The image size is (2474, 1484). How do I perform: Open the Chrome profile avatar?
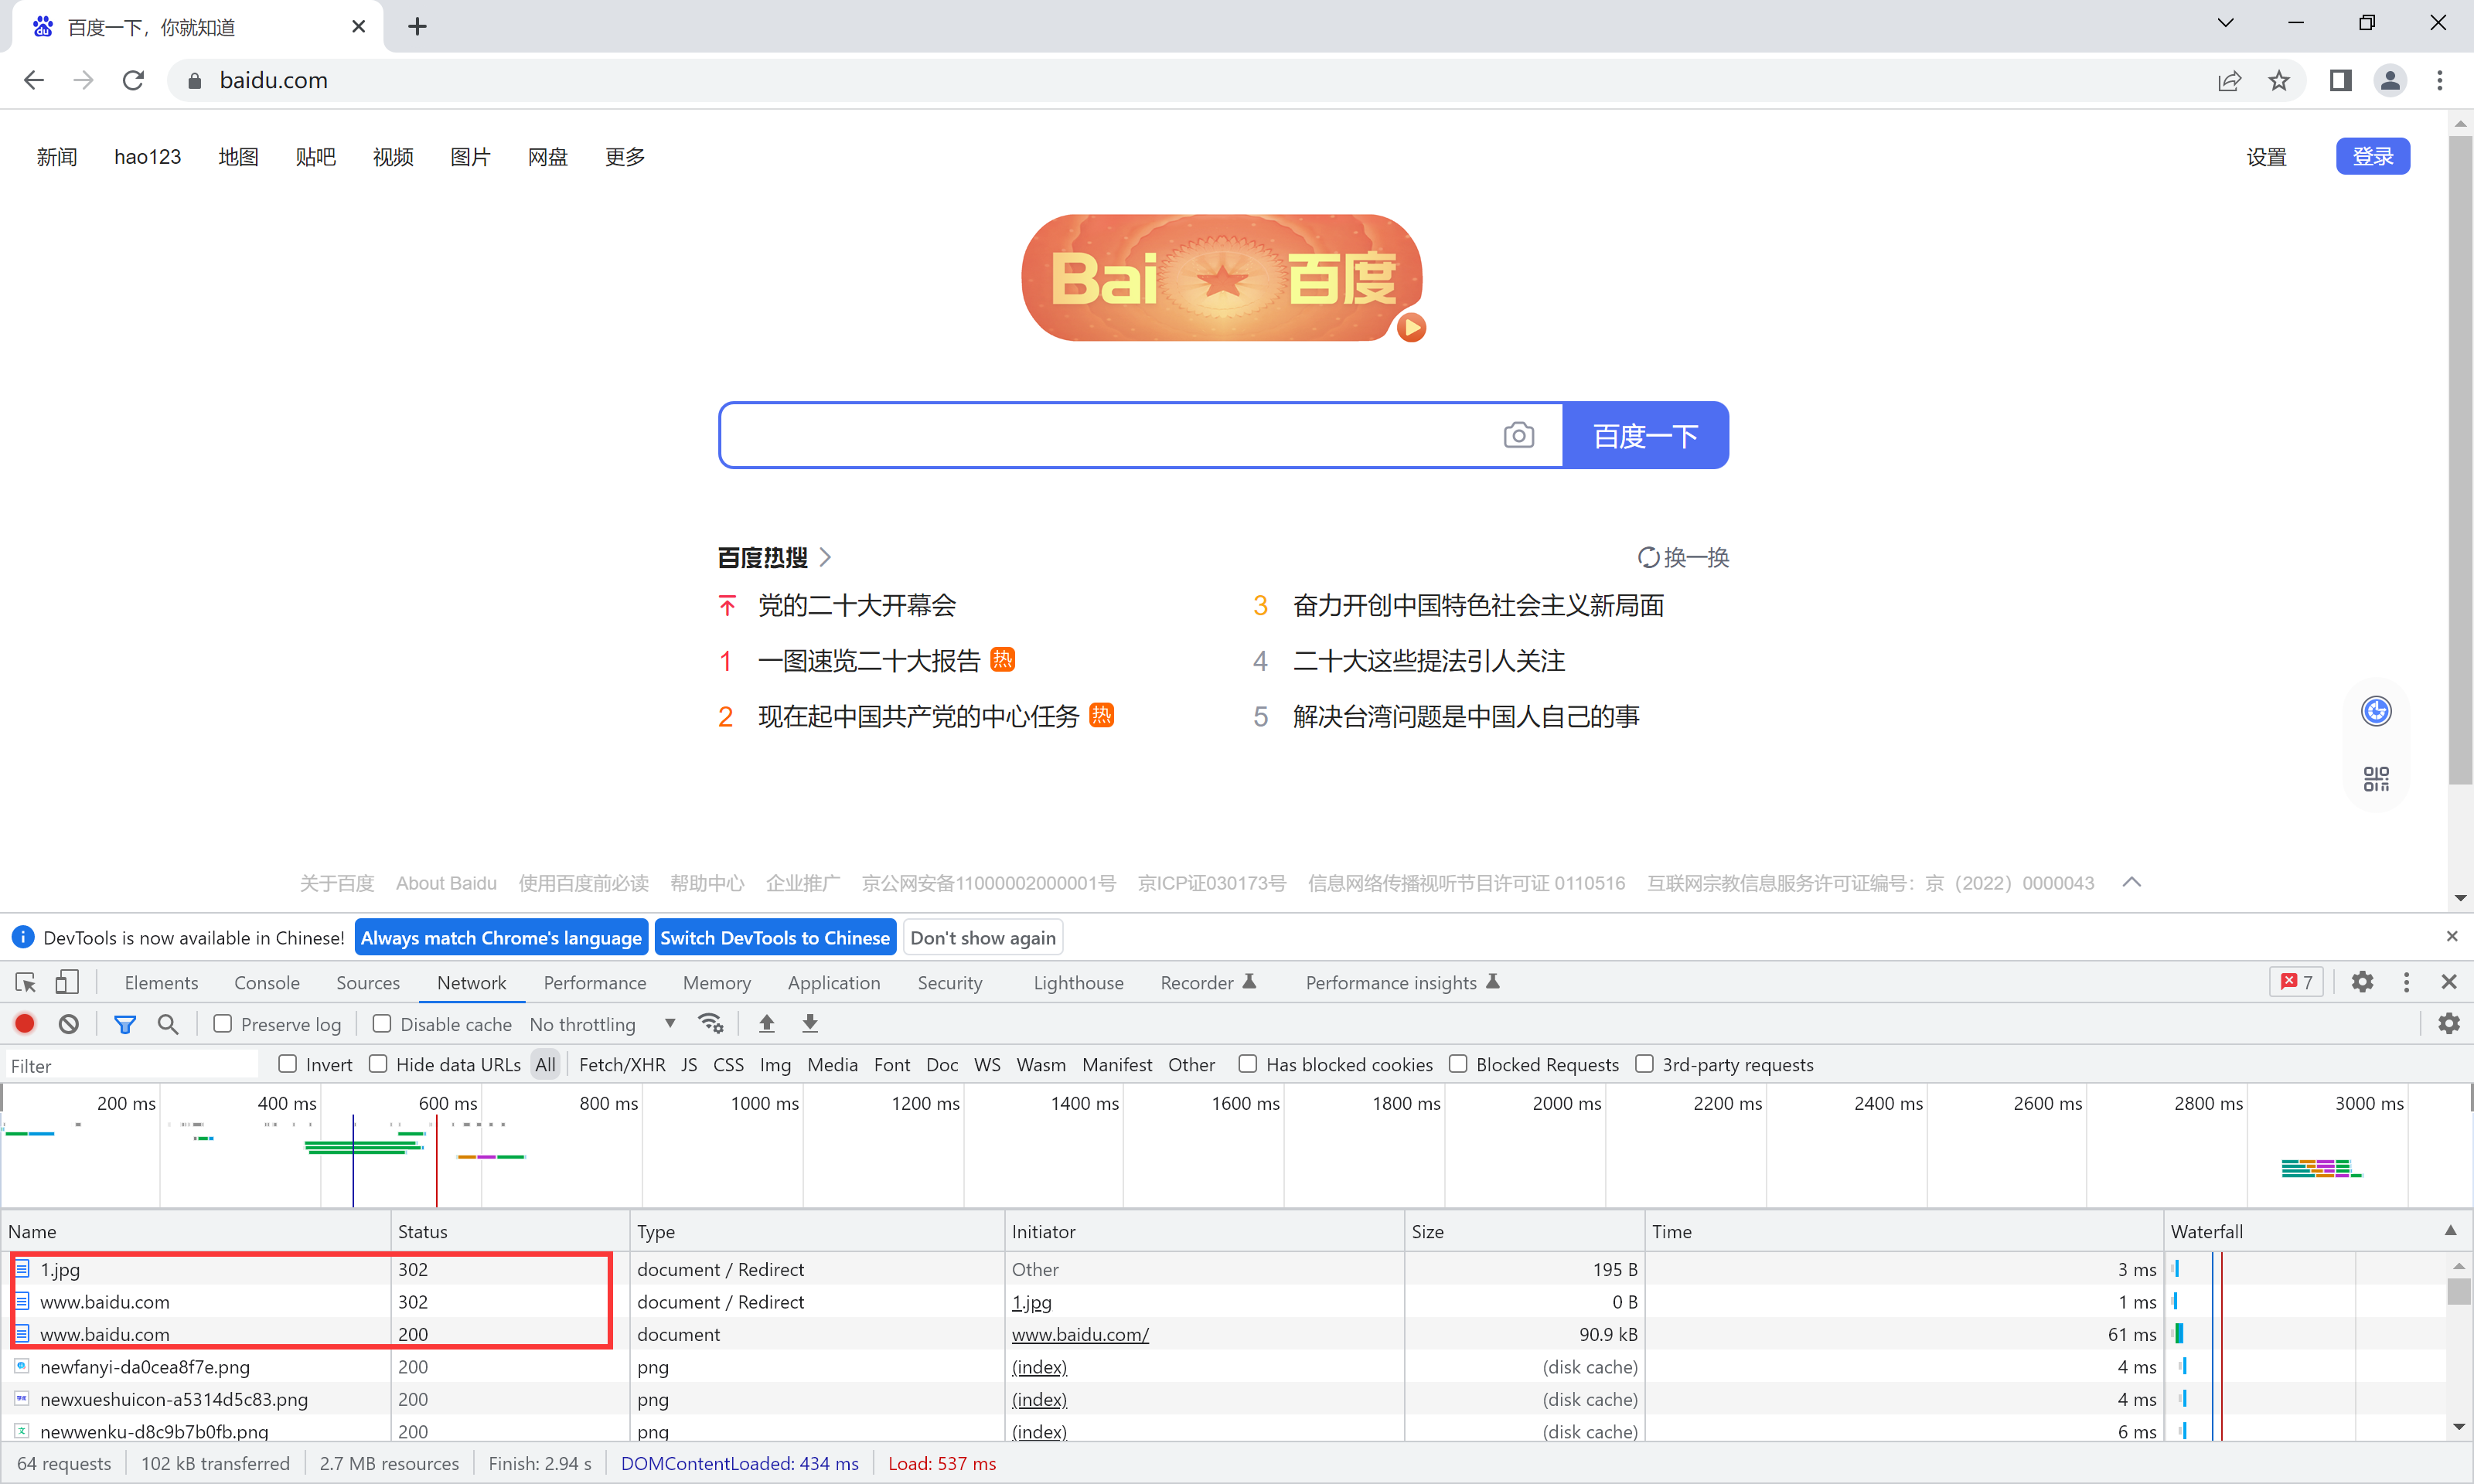(2390, 80)
